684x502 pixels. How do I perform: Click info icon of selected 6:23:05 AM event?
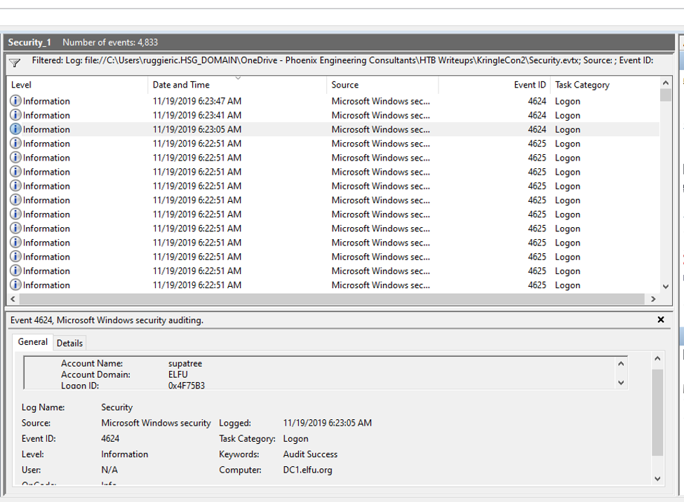15,129
